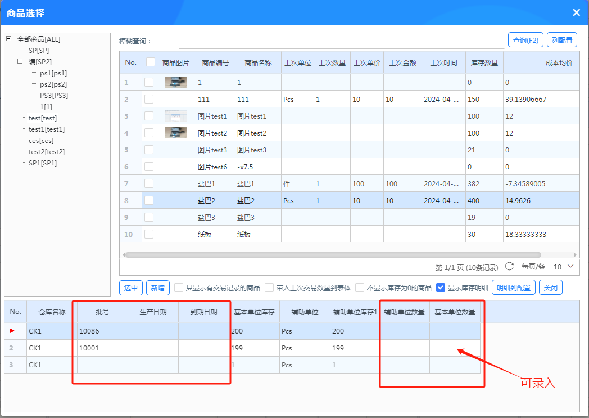Check the row checkbox for 盐巴2
589x418 pixels.
pyautogui.click(x=149, y=200)
